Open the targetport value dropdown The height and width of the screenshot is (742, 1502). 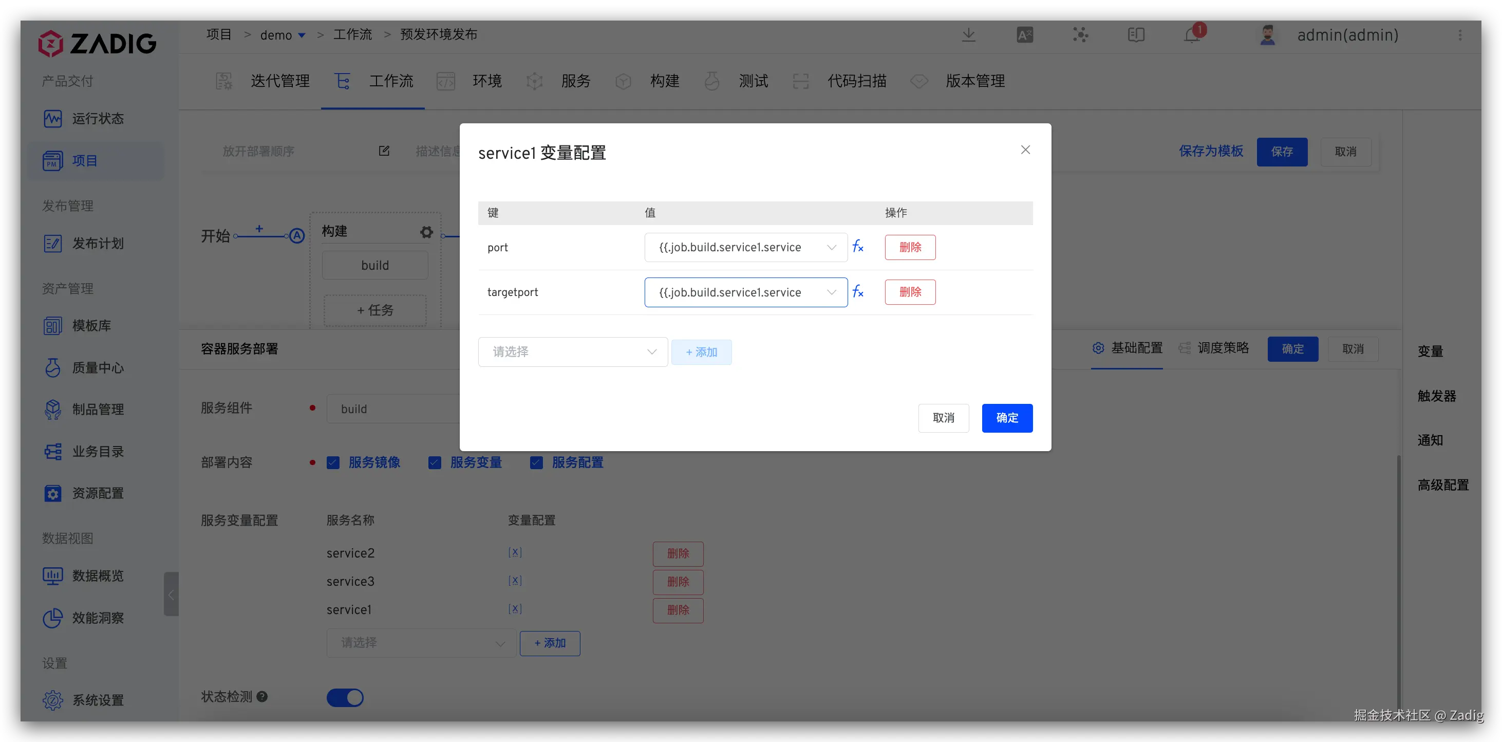(745, 292)
